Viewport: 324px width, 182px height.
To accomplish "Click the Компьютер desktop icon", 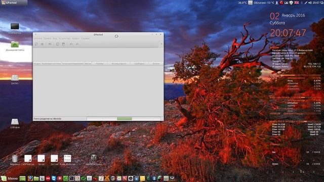I will 15,28.
